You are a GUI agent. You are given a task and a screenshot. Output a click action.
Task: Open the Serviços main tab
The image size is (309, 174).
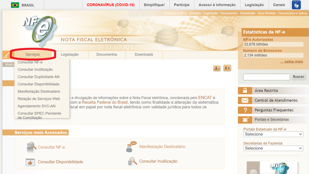coord(33,54)
